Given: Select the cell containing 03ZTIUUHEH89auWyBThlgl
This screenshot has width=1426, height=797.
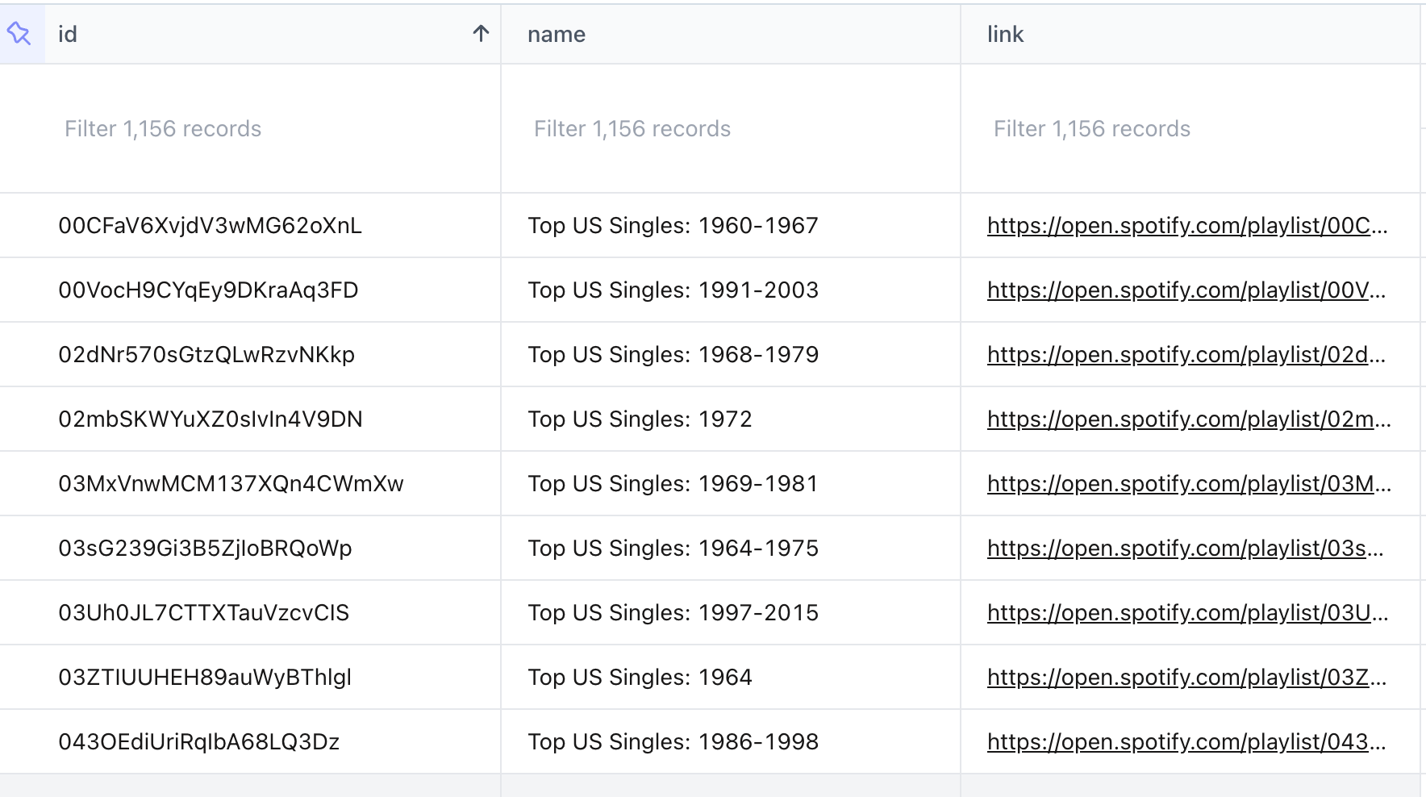Looking at the screenshot, I should point(204,677).
